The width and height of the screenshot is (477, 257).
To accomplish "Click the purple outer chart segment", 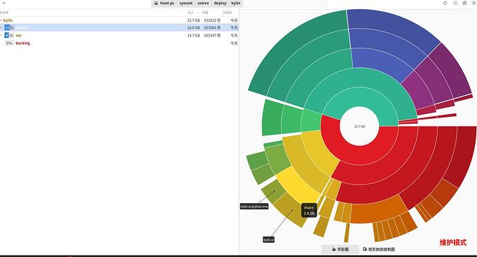I will pos(451,71).
